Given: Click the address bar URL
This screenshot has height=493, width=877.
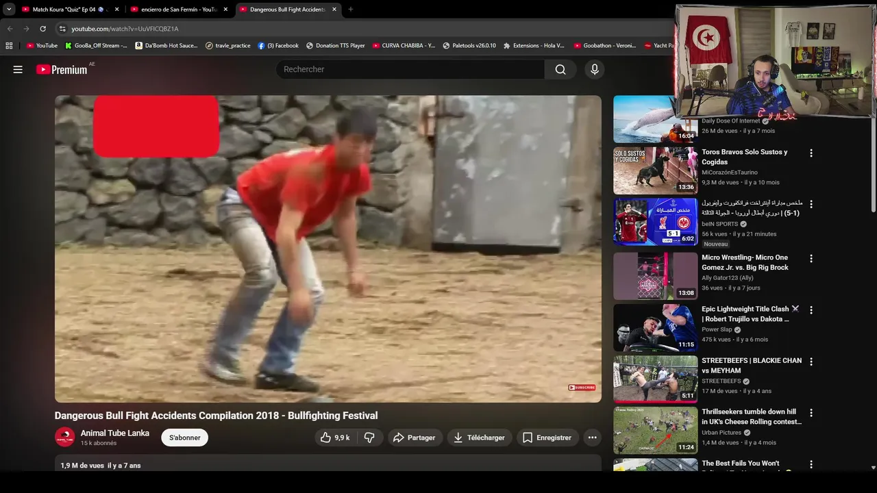Looking at the screenshot, I should [125, 29].
